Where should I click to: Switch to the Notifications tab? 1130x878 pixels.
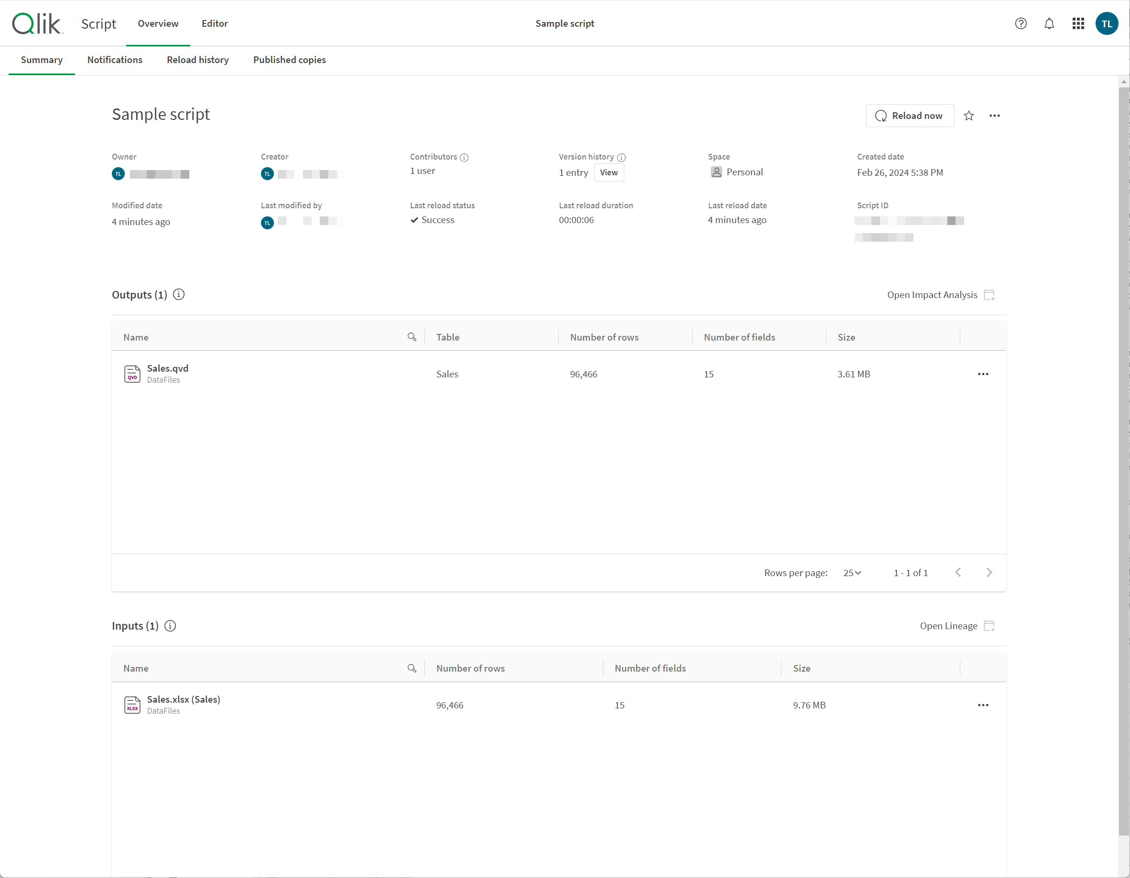(115, 60)
